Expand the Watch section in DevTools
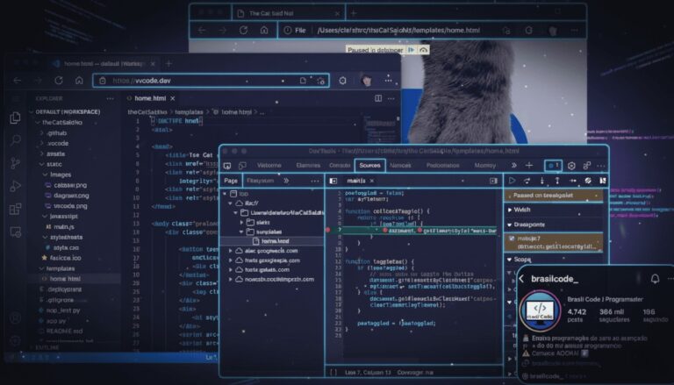The image size is (674, 385). [x=510, y=210]
